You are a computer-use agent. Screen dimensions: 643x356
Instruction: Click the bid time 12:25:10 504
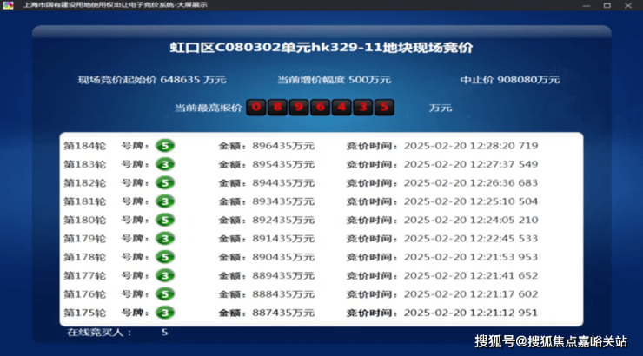click(504, 201)
